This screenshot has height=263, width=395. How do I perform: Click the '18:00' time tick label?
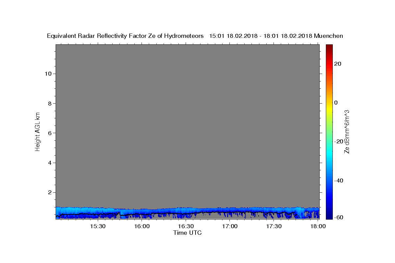(318, 226)
